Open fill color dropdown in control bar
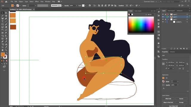 point(15,6)
